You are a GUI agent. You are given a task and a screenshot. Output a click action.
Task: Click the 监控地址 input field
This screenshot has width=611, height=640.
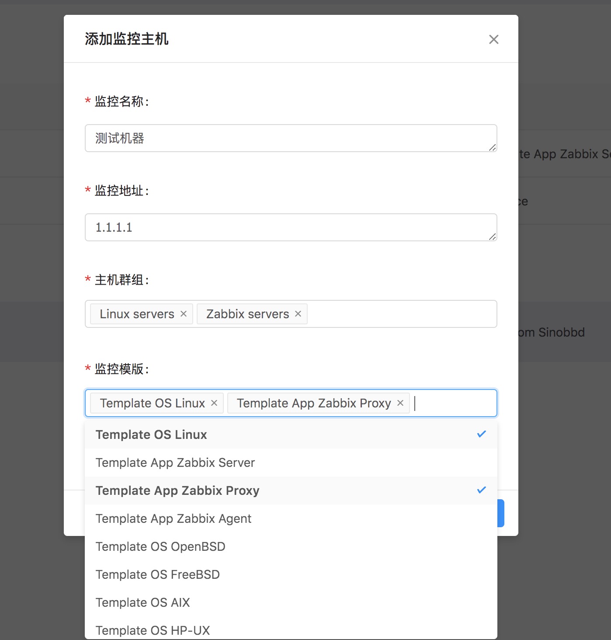291,227
